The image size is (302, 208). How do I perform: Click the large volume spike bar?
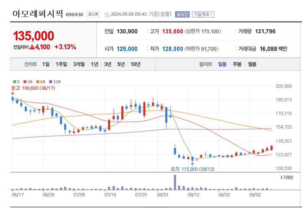tap(175, 182)
